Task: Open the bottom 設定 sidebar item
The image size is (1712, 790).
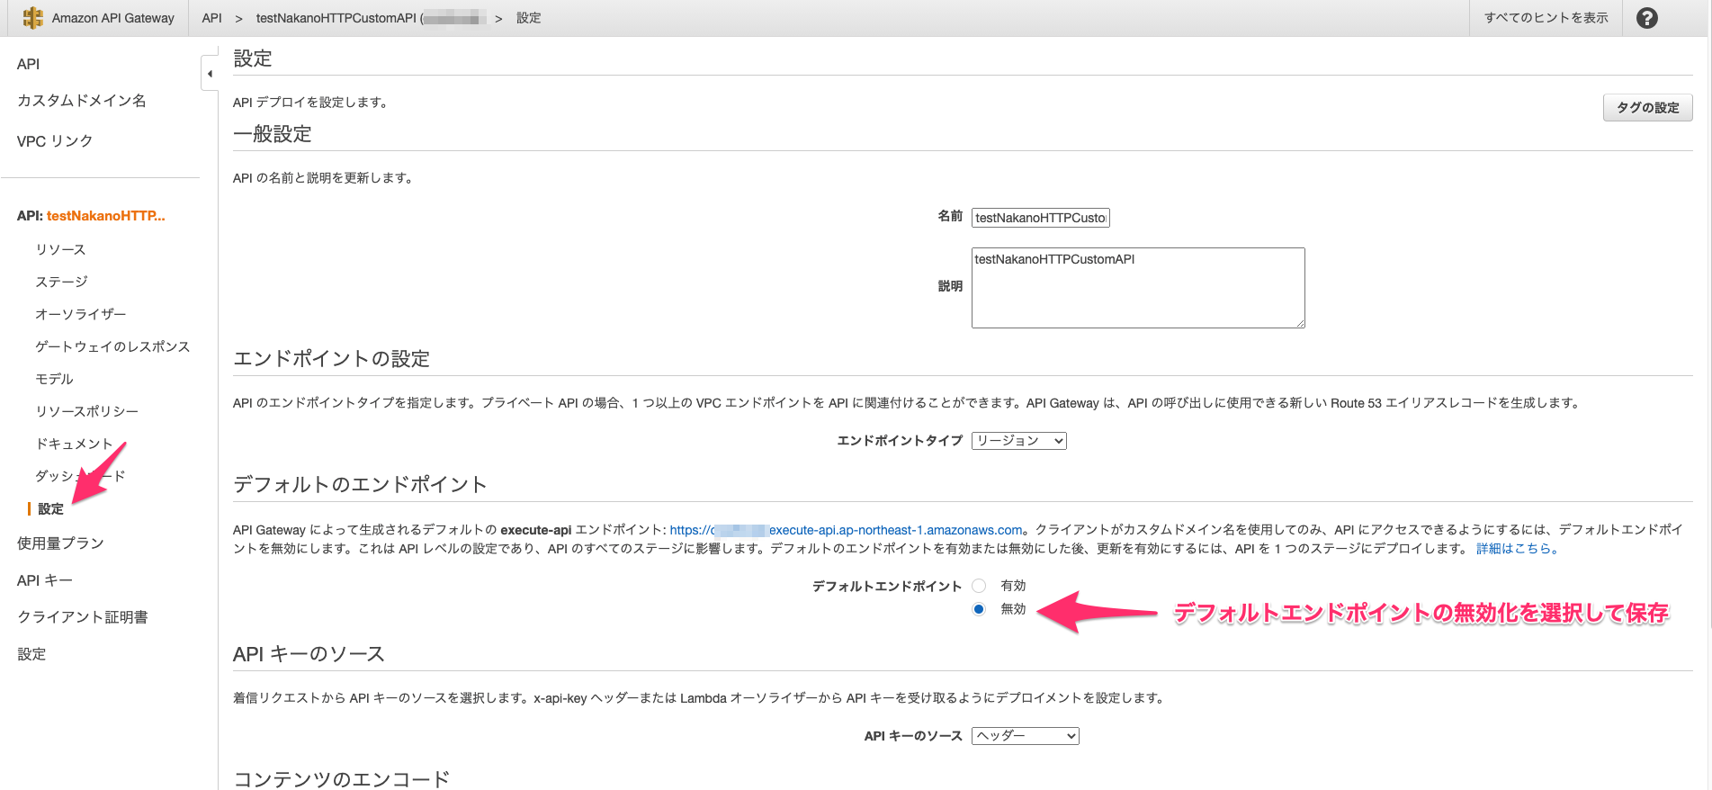Action: (x=31, y=654)
